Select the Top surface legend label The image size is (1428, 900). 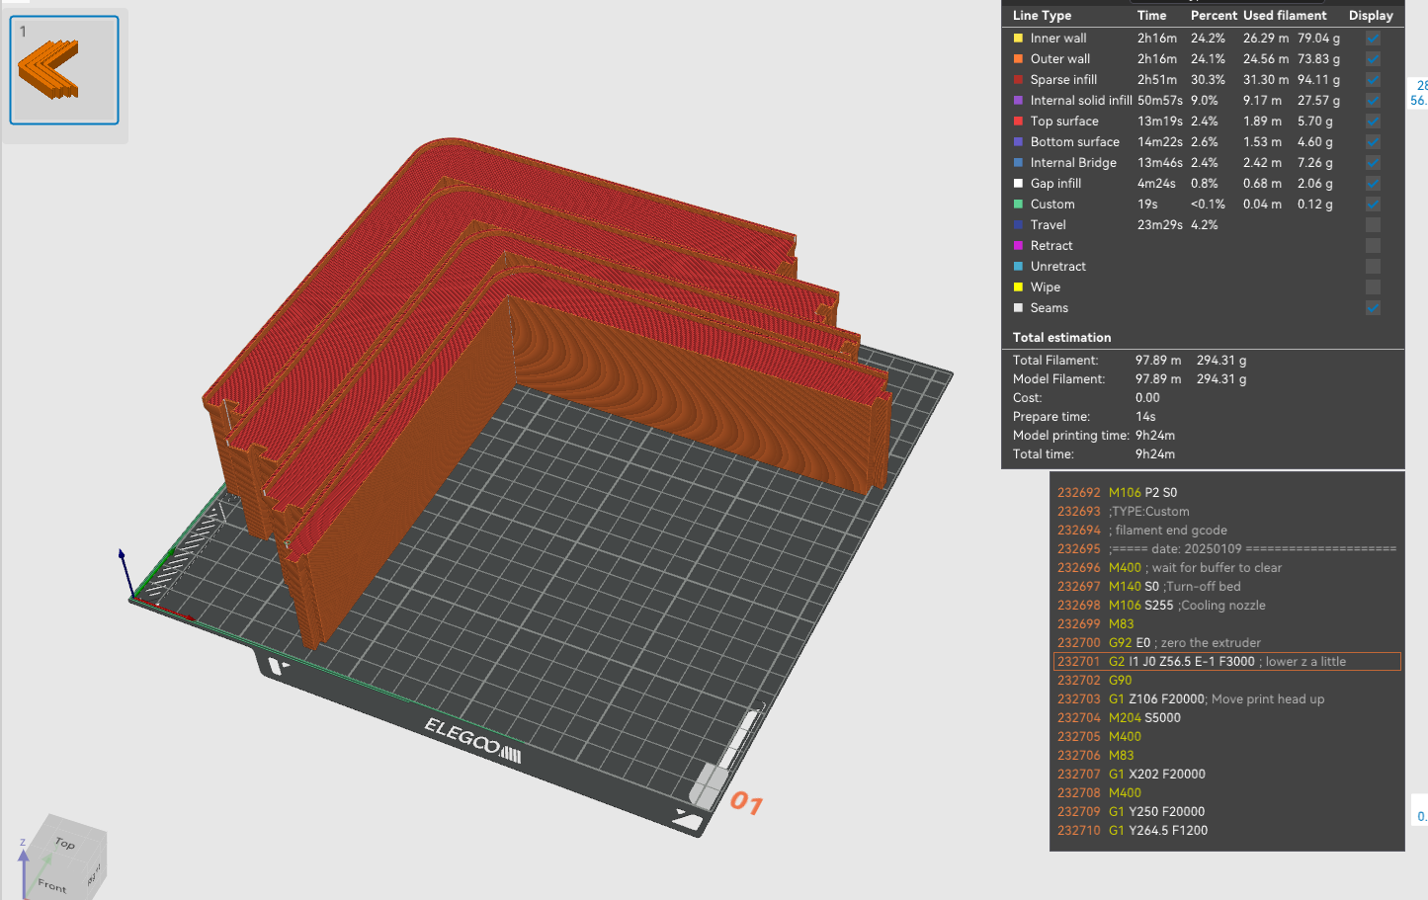coord(1064,122)
